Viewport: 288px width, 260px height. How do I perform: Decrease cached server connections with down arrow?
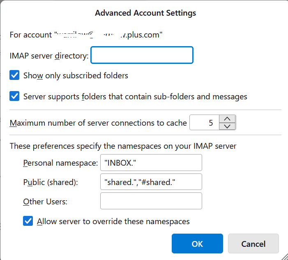pyautogui.click(x=228, y=126)
